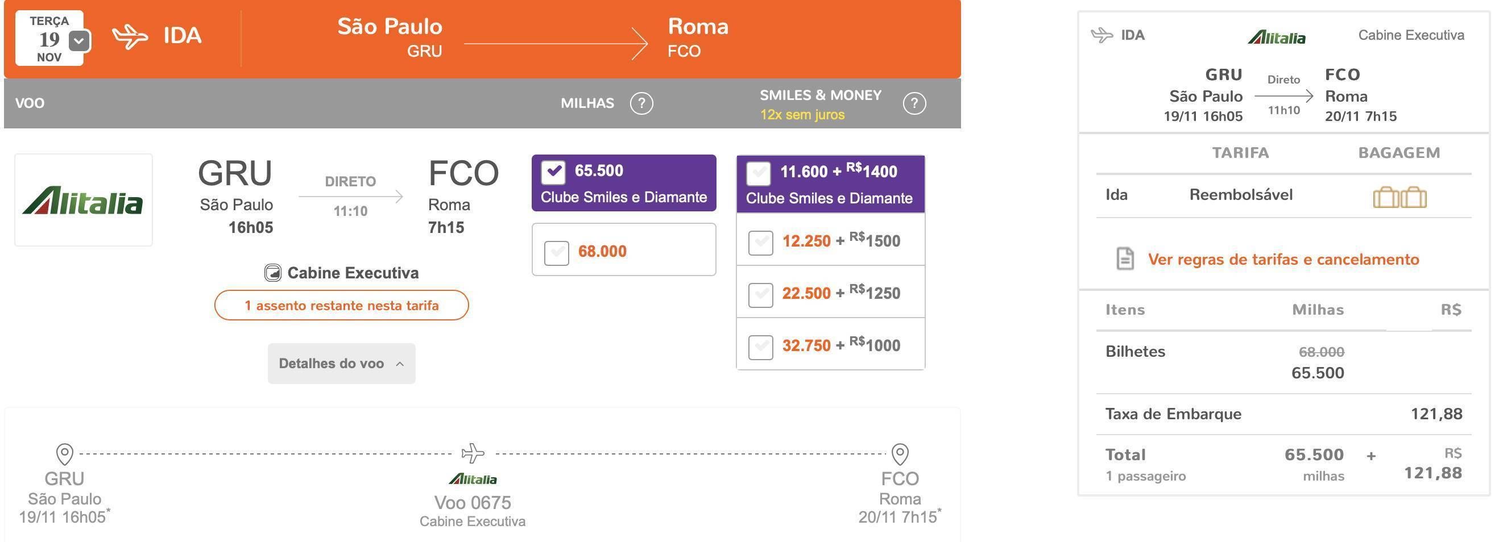1499x542 pixels.
Task: Click the GRU origin location pin icon
Action: (65, 453)
